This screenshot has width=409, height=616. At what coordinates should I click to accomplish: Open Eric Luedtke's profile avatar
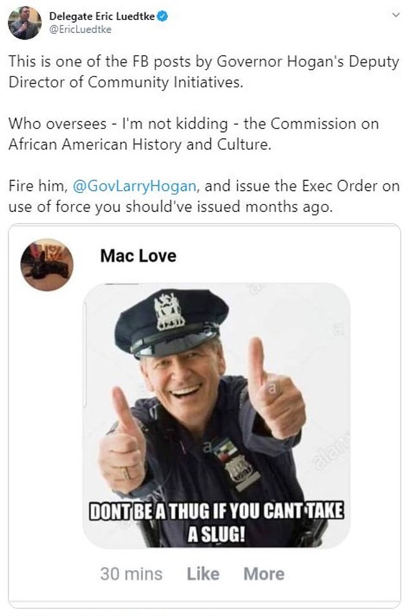pyautogui.click(x=25, y=23)
